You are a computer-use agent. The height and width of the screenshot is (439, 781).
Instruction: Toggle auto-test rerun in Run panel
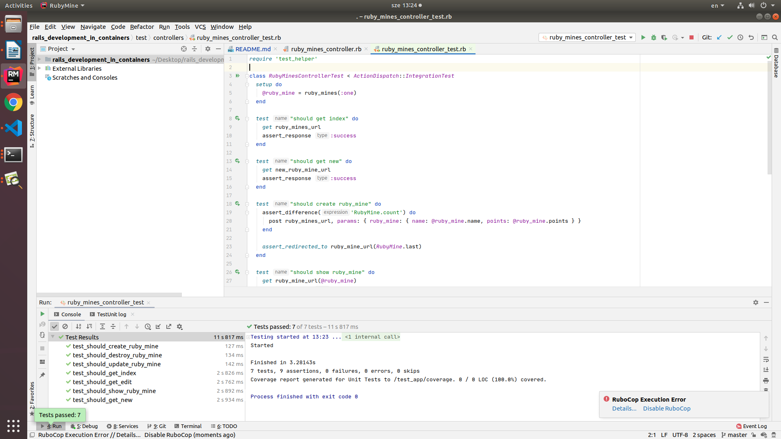click(42, 335)
